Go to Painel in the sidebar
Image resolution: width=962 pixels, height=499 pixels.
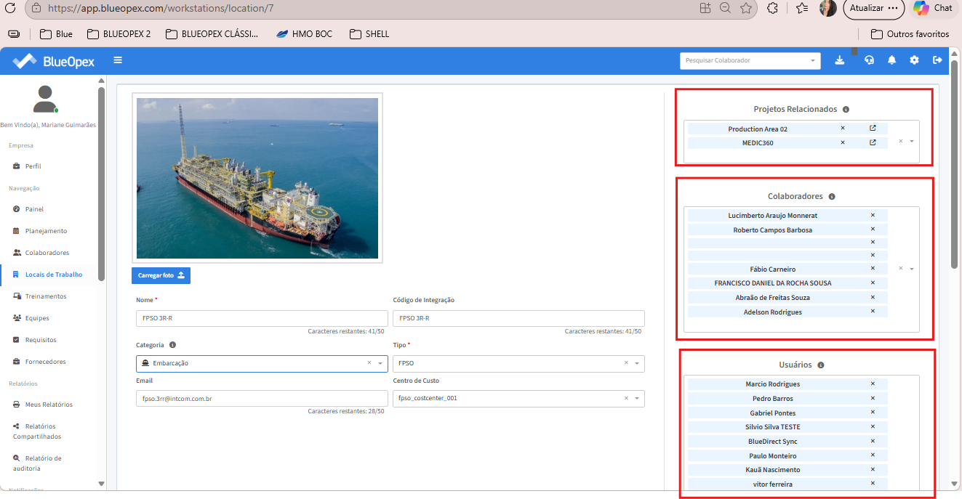(34, 209)
